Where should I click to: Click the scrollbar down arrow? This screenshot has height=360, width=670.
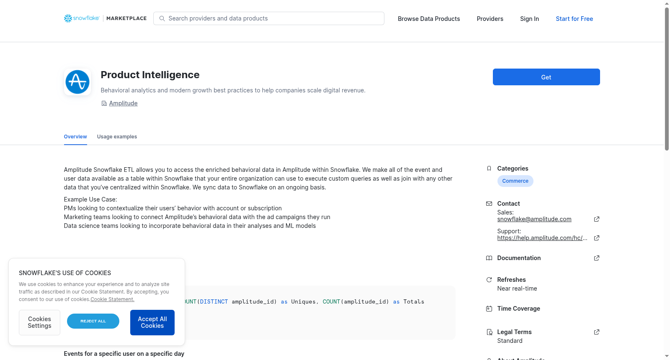[667, 356]
